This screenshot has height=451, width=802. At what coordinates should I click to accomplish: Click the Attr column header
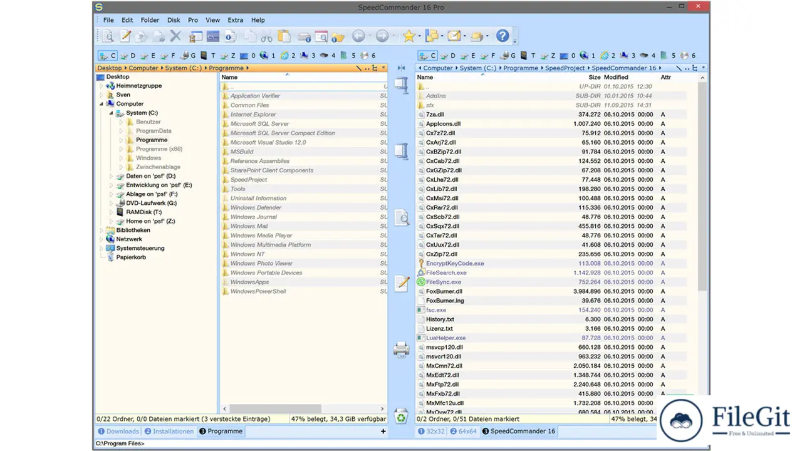click(666, 77)
